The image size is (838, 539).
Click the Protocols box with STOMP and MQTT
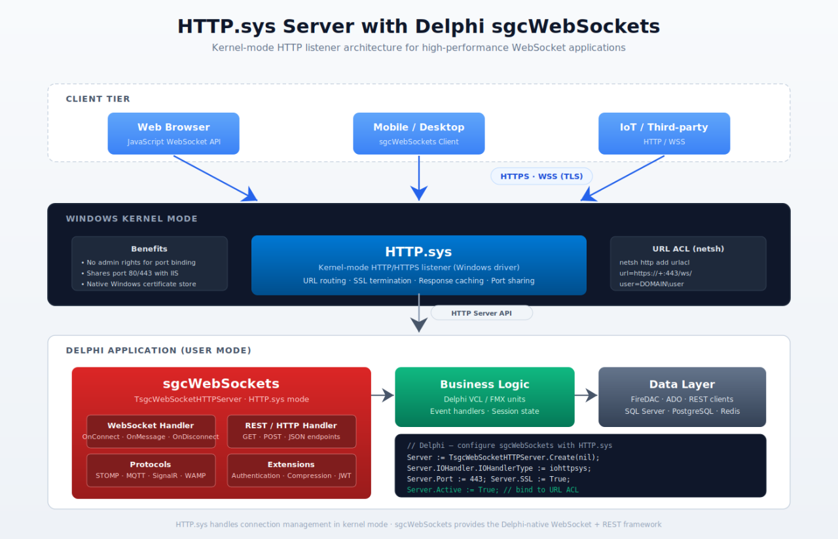click(x=151, y=470)
